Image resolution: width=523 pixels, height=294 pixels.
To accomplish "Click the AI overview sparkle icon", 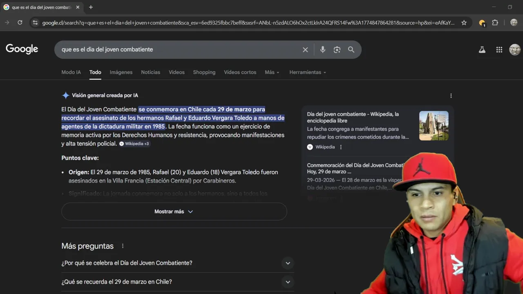I will tap(65, 95).
